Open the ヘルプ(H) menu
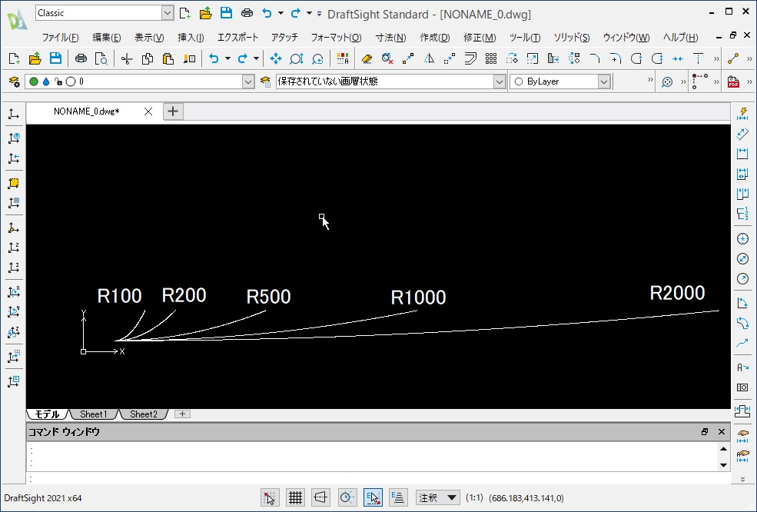 pyautogui.click(x=680, y=37)
